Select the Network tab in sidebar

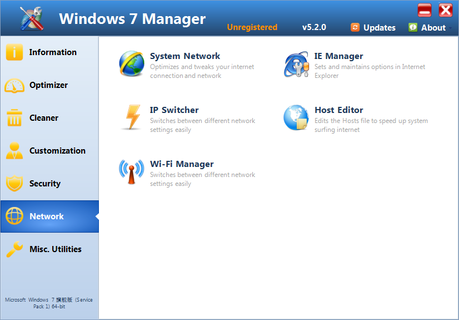point(47,216)
